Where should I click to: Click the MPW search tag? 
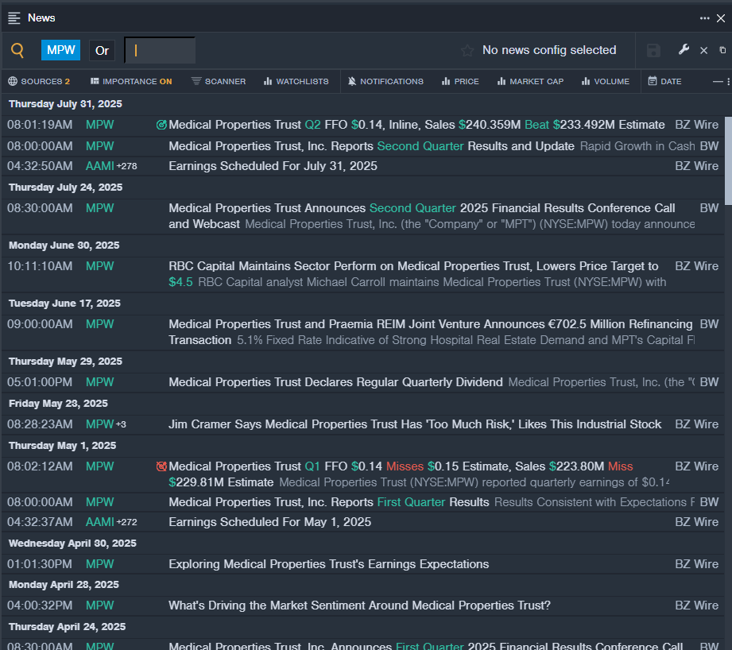(x=60, y=50)
